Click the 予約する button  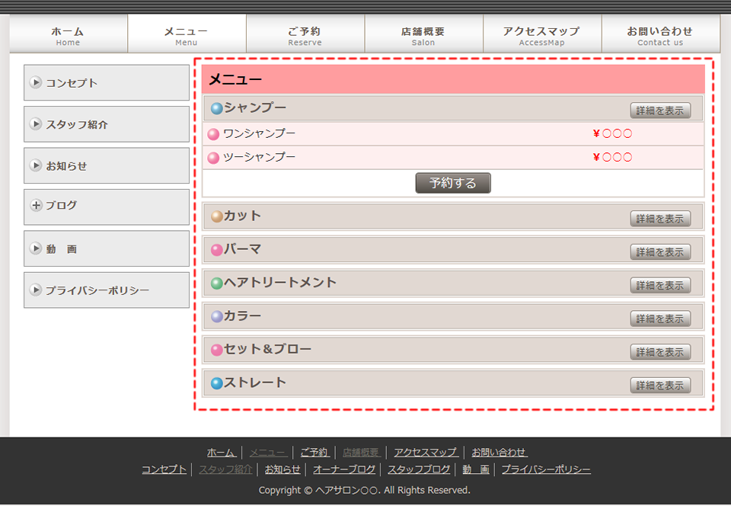(452, 183)
